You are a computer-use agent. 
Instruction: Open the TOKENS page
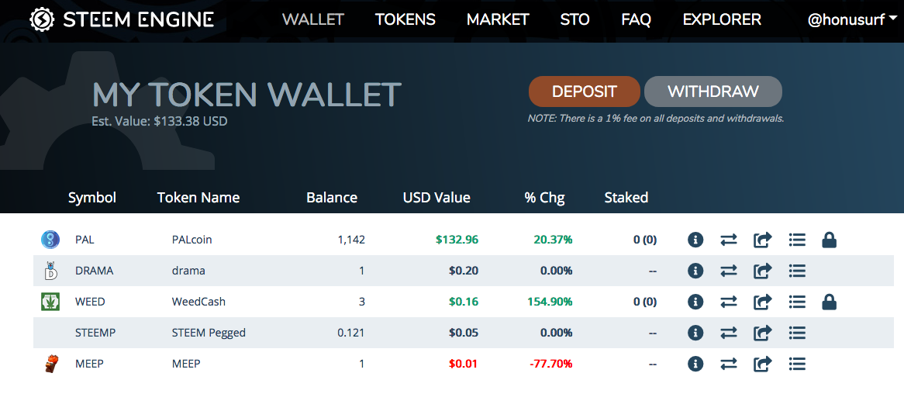click(x=405, y=19)
